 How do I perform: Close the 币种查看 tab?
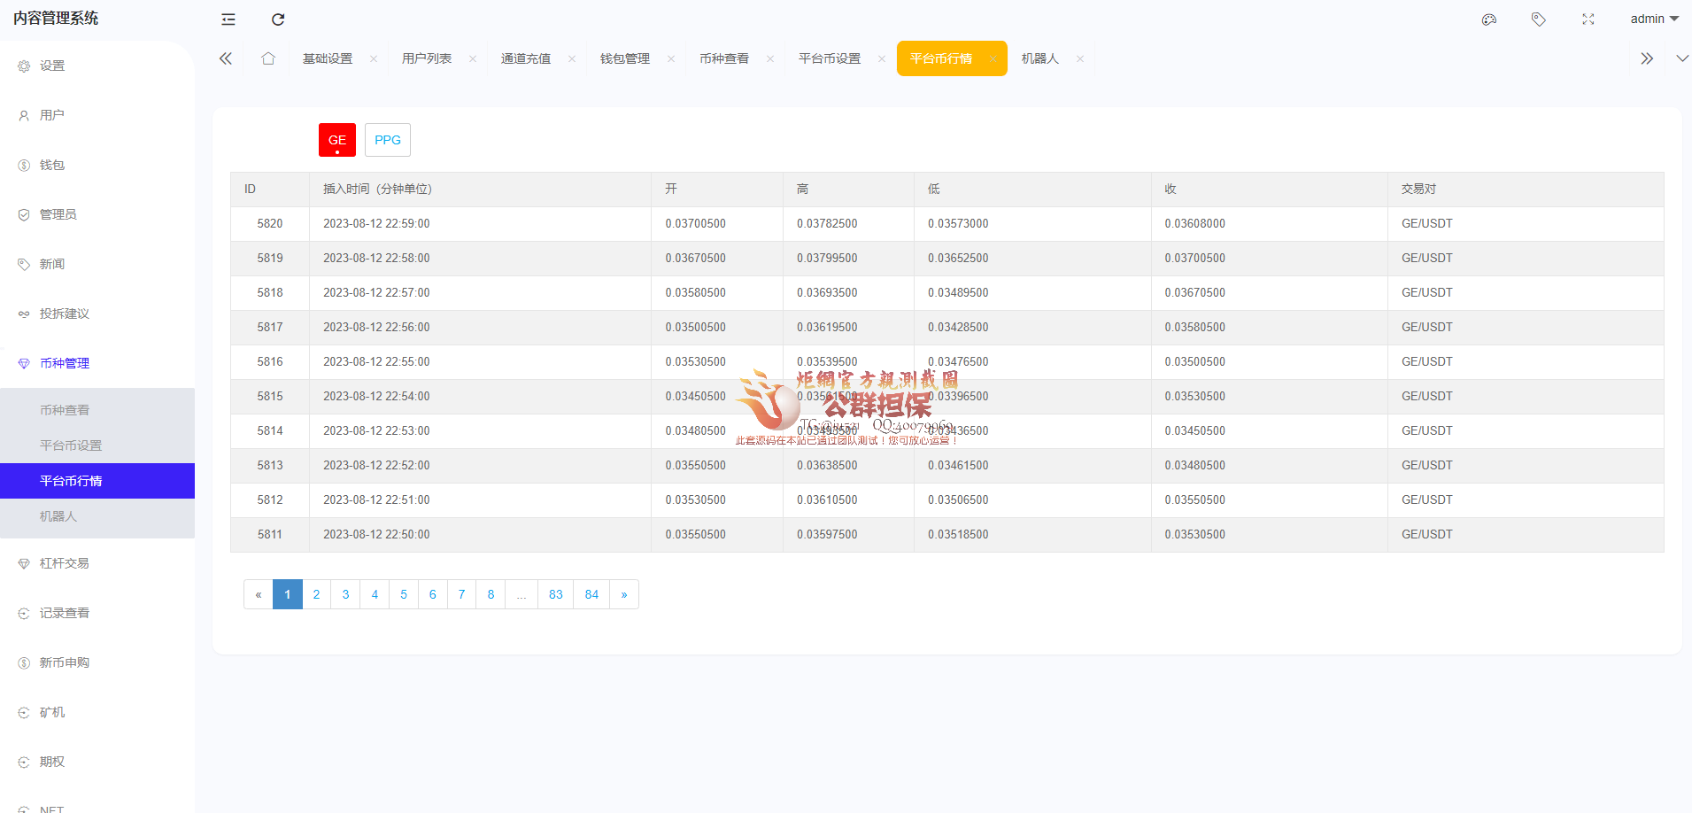pyautogui.click(x=770, y=59)
